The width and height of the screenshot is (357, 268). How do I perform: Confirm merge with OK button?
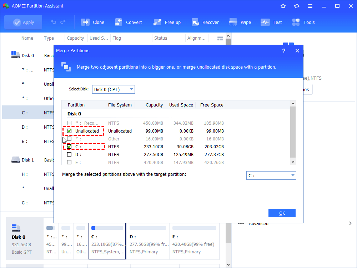pos(282,213)
